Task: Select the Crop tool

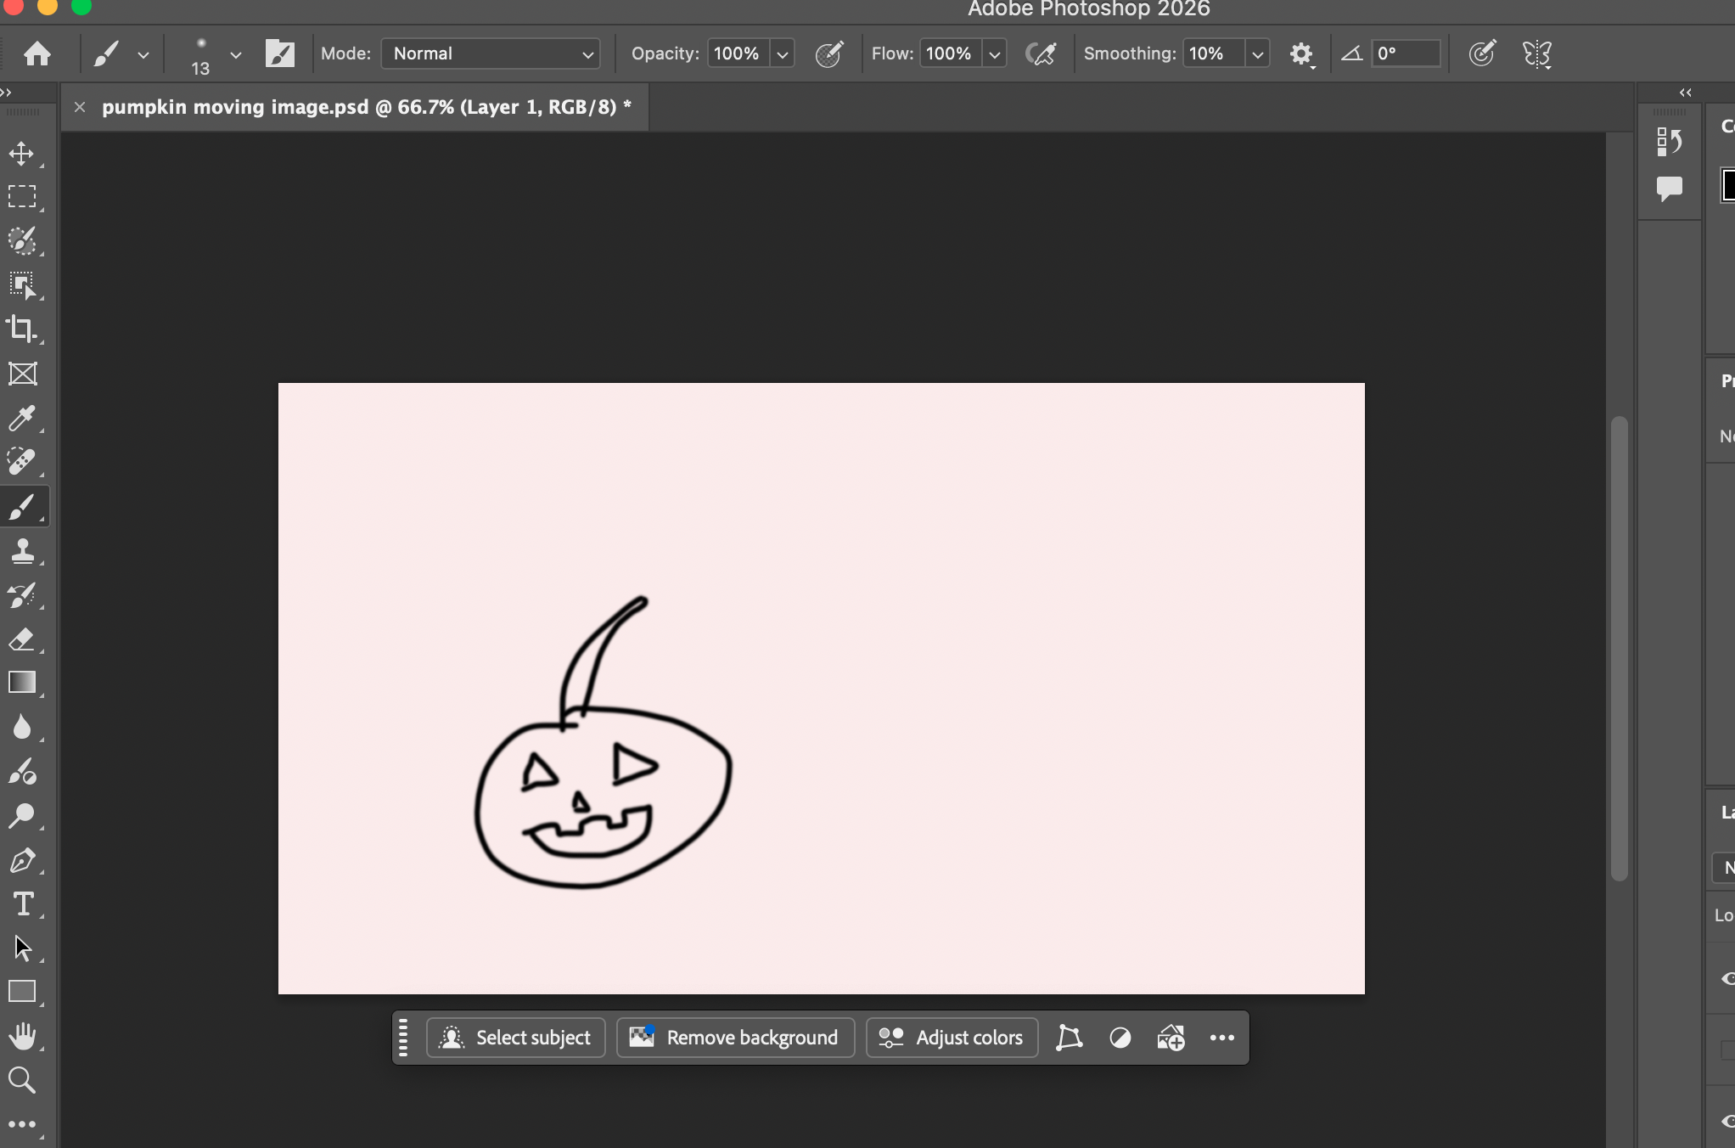Action: coord(21,329)
